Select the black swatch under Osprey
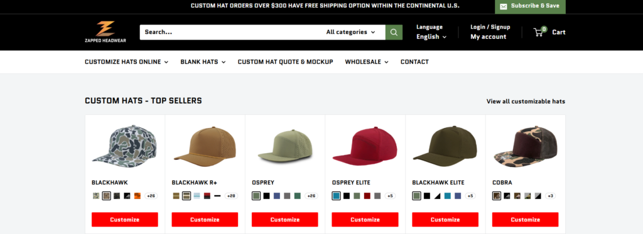 (x=266, y=196)
